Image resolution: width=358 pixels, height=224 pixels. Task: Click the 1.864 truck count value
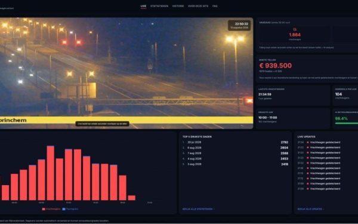pyautogui.click(x=295, y=35)
